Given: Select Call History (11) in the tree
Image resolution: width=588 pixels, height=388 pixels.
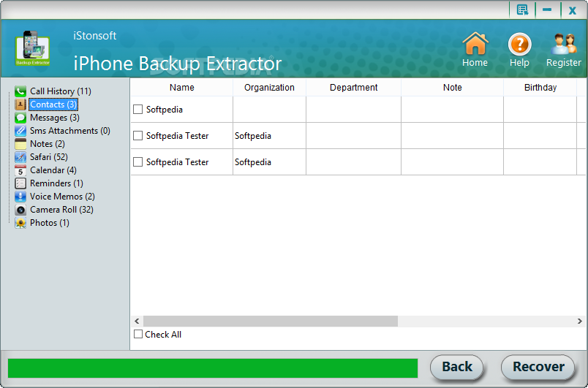Looking at the screenshot, I should (61, 91).
